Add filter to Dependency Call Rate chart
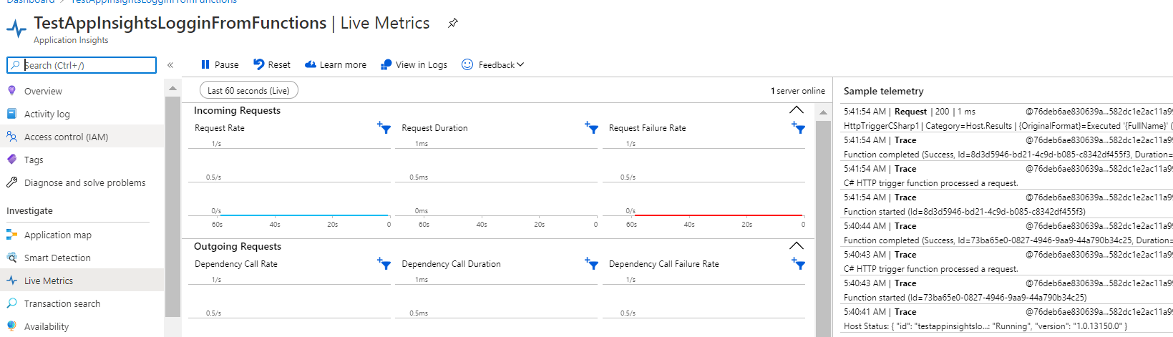The image size is (1173, 337). tap(384, 263)
